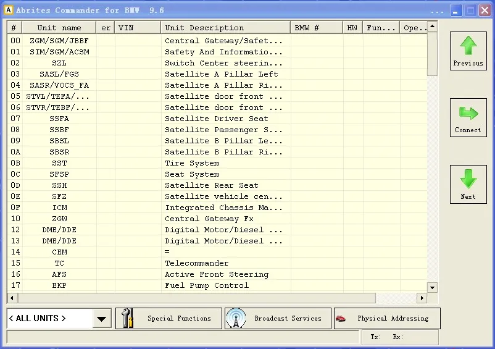Image resolution: width=495 pixels, height=349 pixels.
Task: Open Special Functions via wrench icon
Action: (x=128, y=318)
